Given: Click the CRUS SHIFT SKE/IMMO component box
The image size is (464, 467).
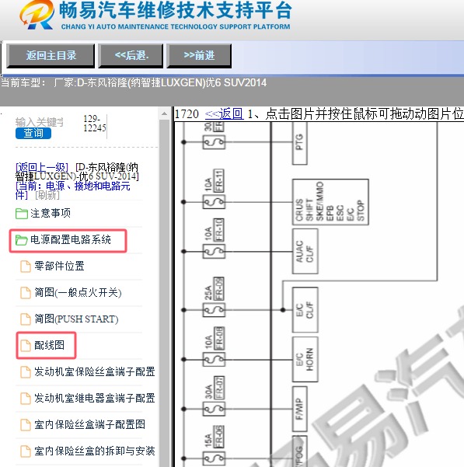Looking at the screenshot, I should pos(330,202).
